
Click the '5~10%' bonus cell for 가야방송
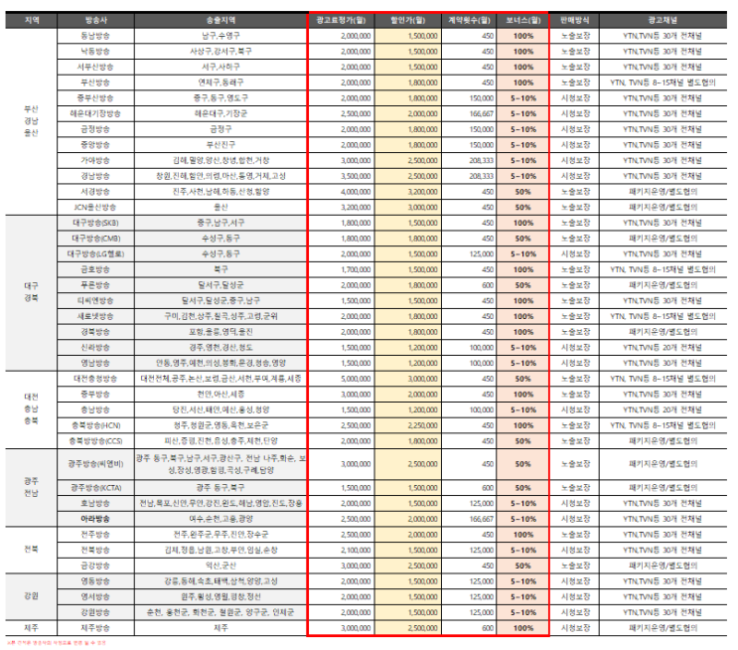[522, 160]
